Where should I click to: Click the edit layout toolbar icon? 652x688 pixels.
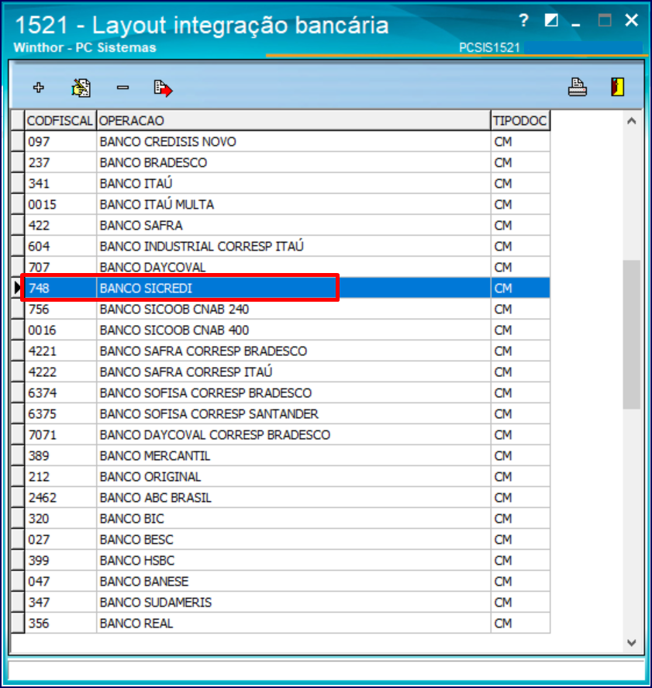point(81,88)
